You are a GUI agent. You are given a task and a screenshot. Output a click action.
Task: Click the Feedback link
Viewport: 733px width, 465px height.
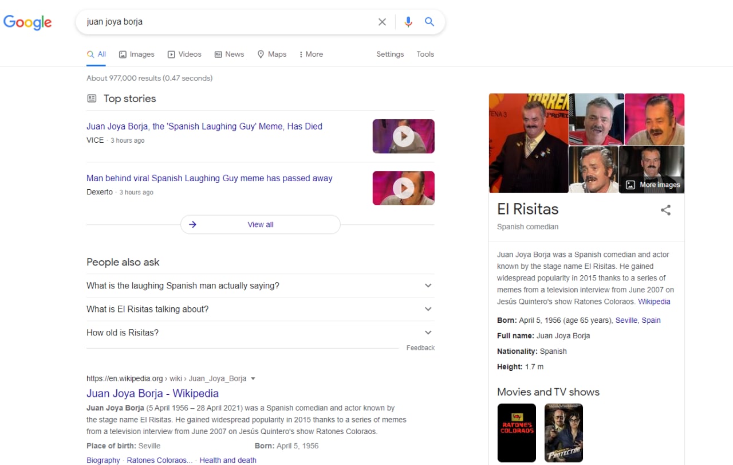(x=420, y=348)
